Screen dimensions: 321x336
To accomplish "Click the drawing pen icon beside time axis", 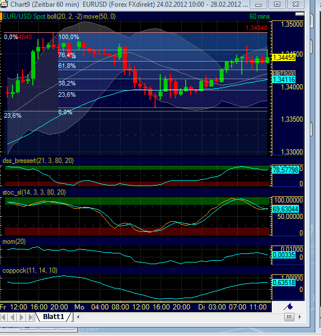I will click(x=288, y=307).
